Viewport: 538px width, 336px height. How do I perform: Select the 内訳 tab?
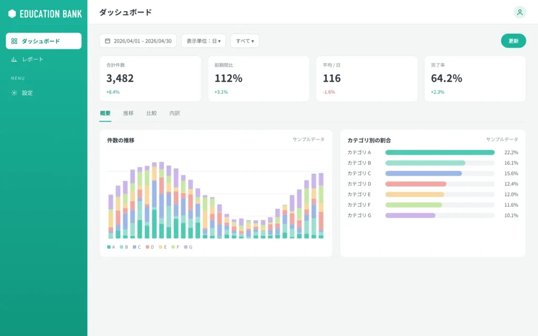[174, 113]
